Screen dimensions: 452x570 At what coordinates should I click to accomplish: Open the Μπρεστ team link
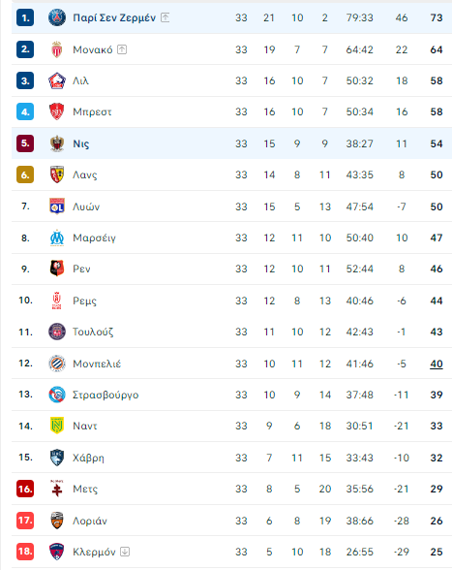(92, 112)
